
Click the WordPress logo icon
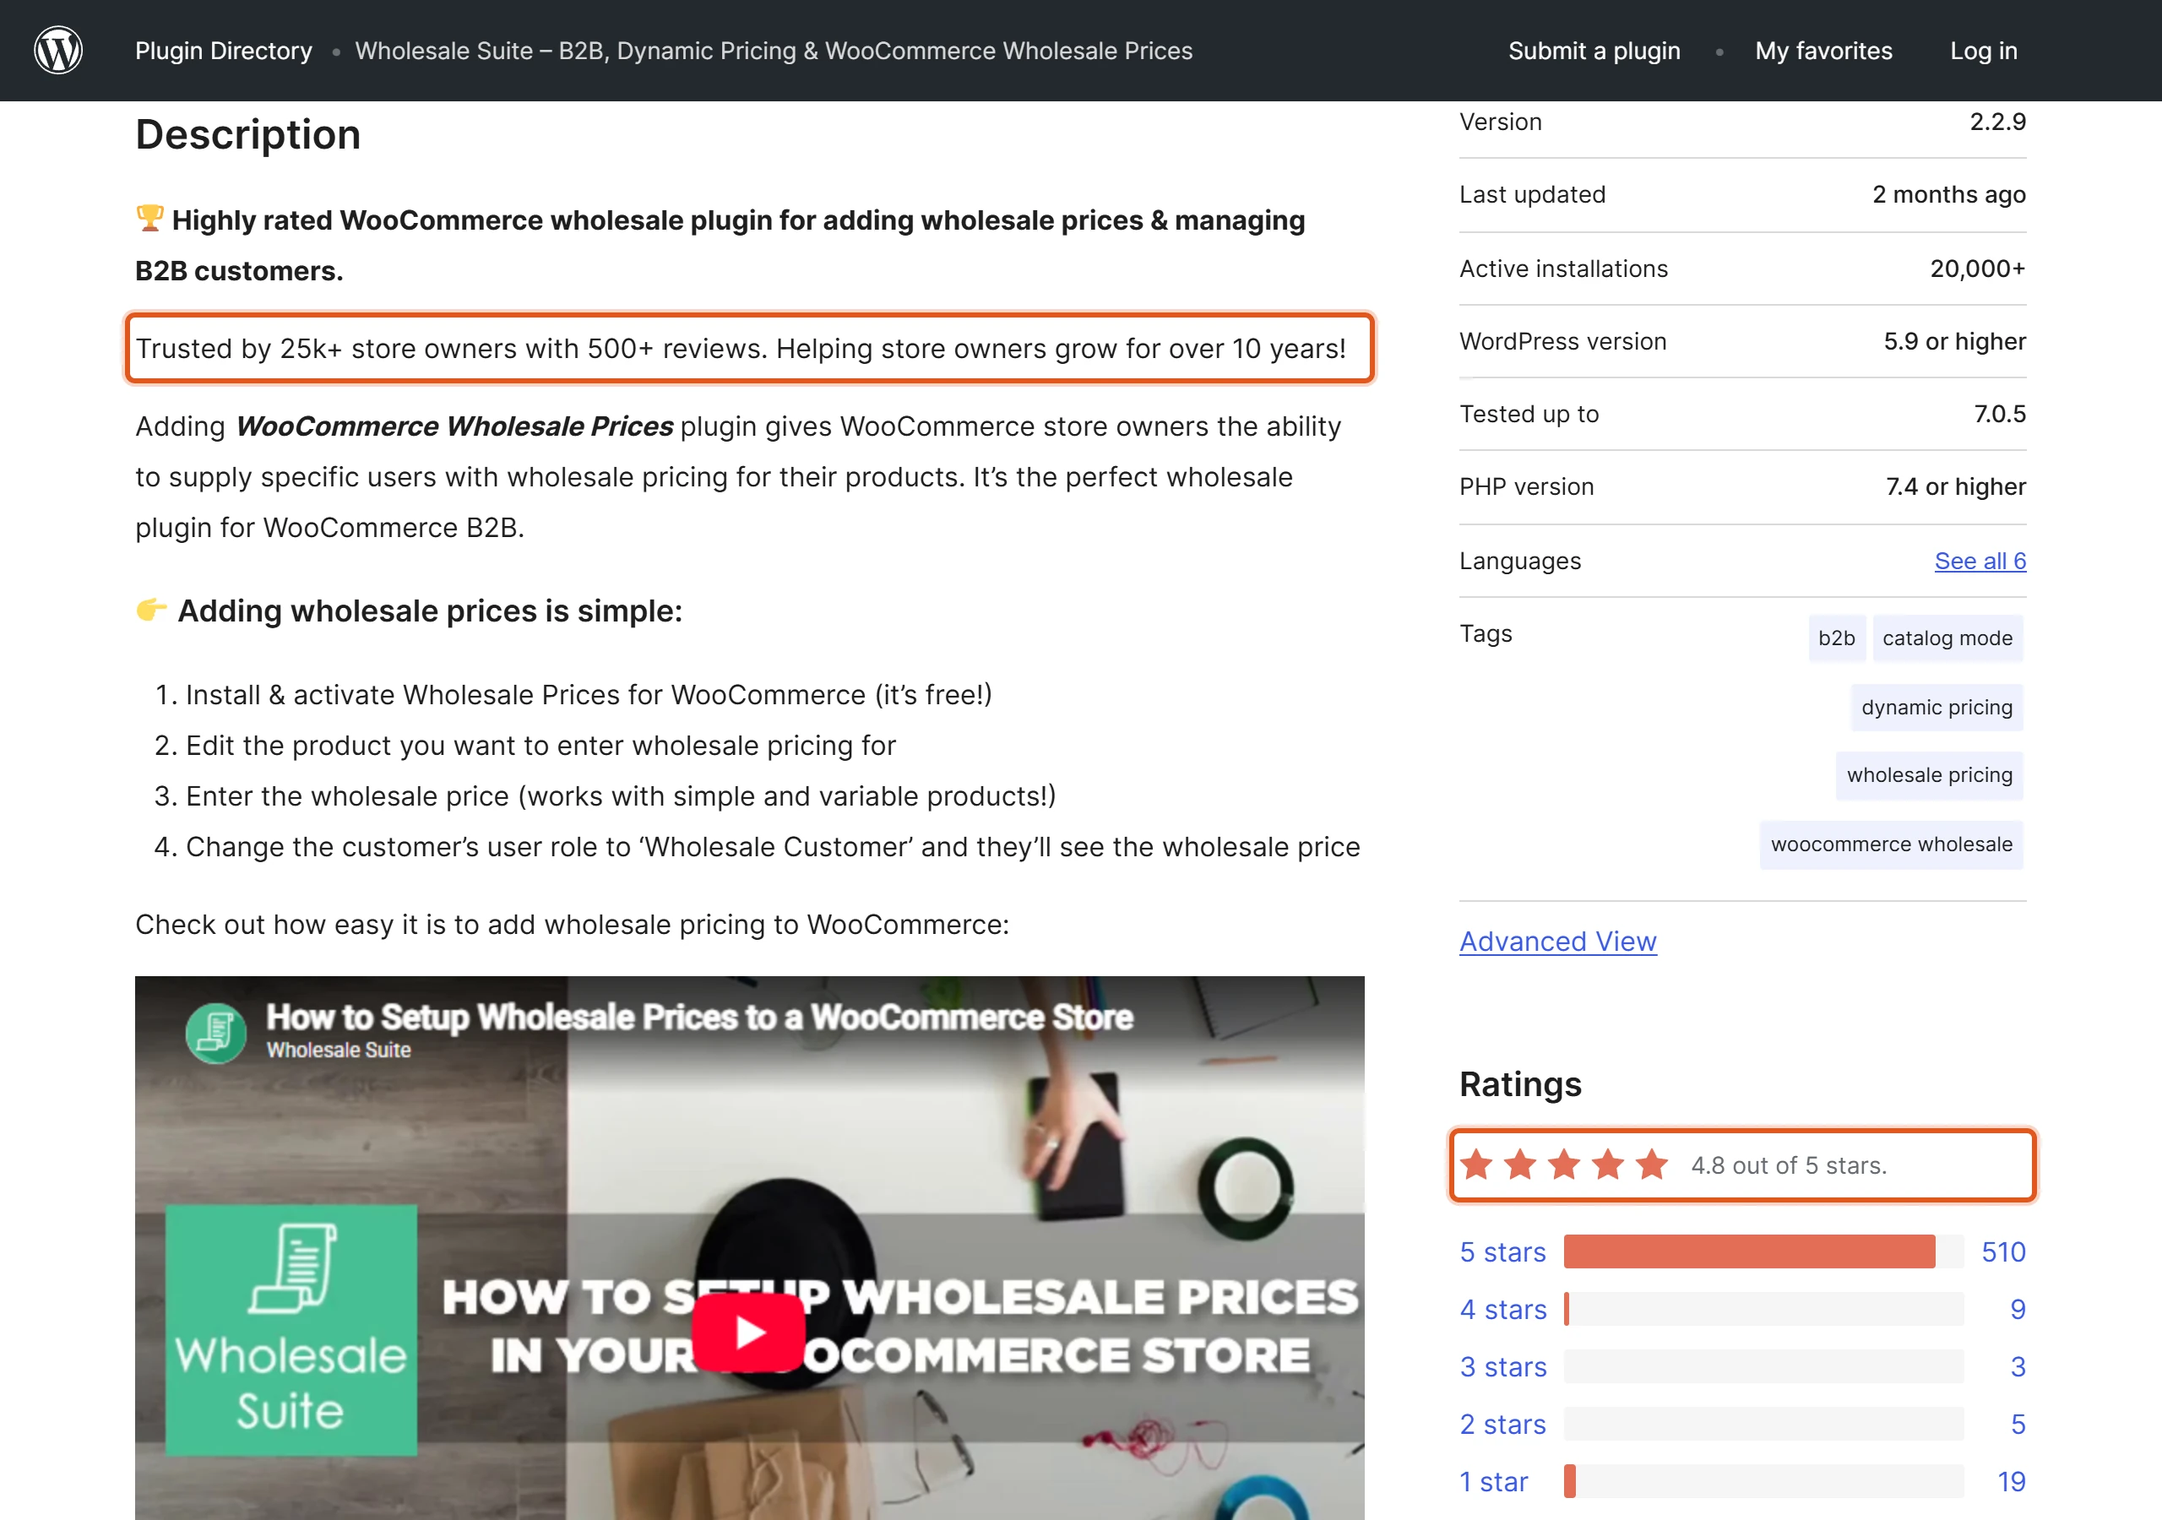click(58, 50)
